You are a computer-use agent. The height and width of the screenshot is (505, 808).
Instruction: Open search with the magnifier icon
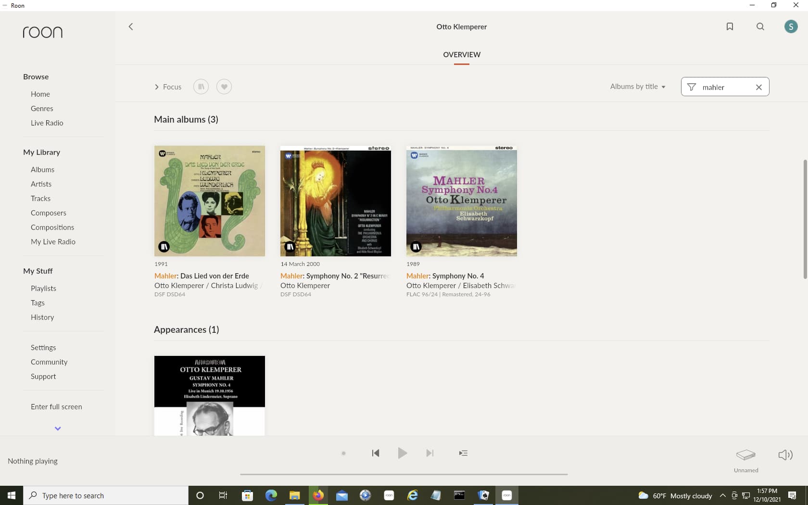click(x=760, y=26)
